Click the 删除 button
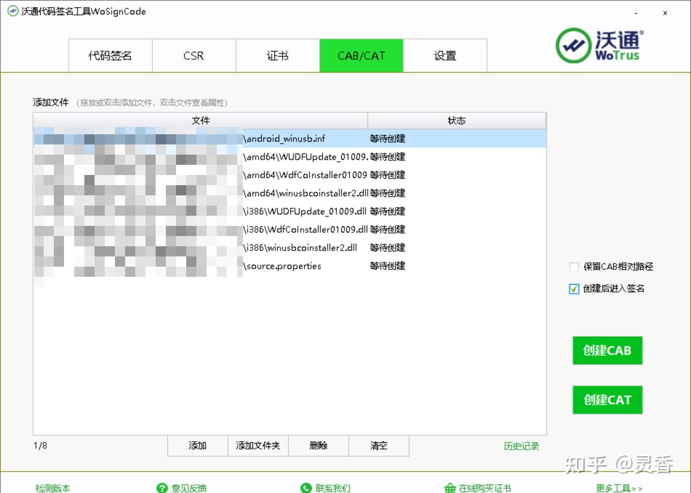This screenshot has width=691, height=493. click(319, 445)
